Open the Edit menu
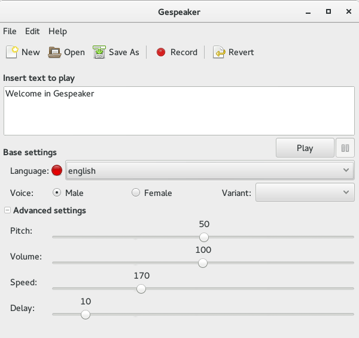The image size is (359, 338). [x=32, y=31]
